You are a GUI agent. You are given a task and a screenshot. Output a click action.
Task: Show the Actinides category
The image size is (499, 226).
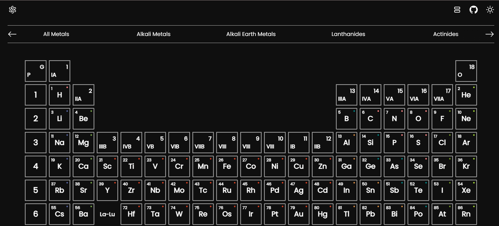coord(445,34)
